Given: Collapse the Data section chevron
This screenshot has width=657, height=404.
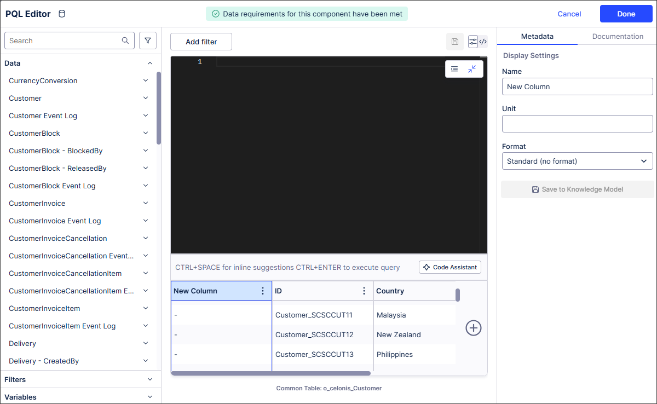Looking at the screenshot, I should (x=150, y=63).
